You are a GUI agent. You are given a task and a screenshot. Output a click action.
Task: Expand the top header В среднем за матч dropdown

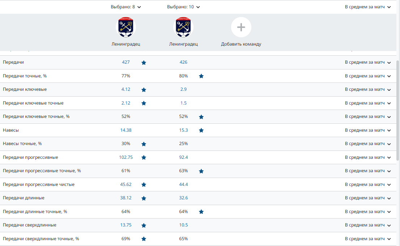(368, 7)
